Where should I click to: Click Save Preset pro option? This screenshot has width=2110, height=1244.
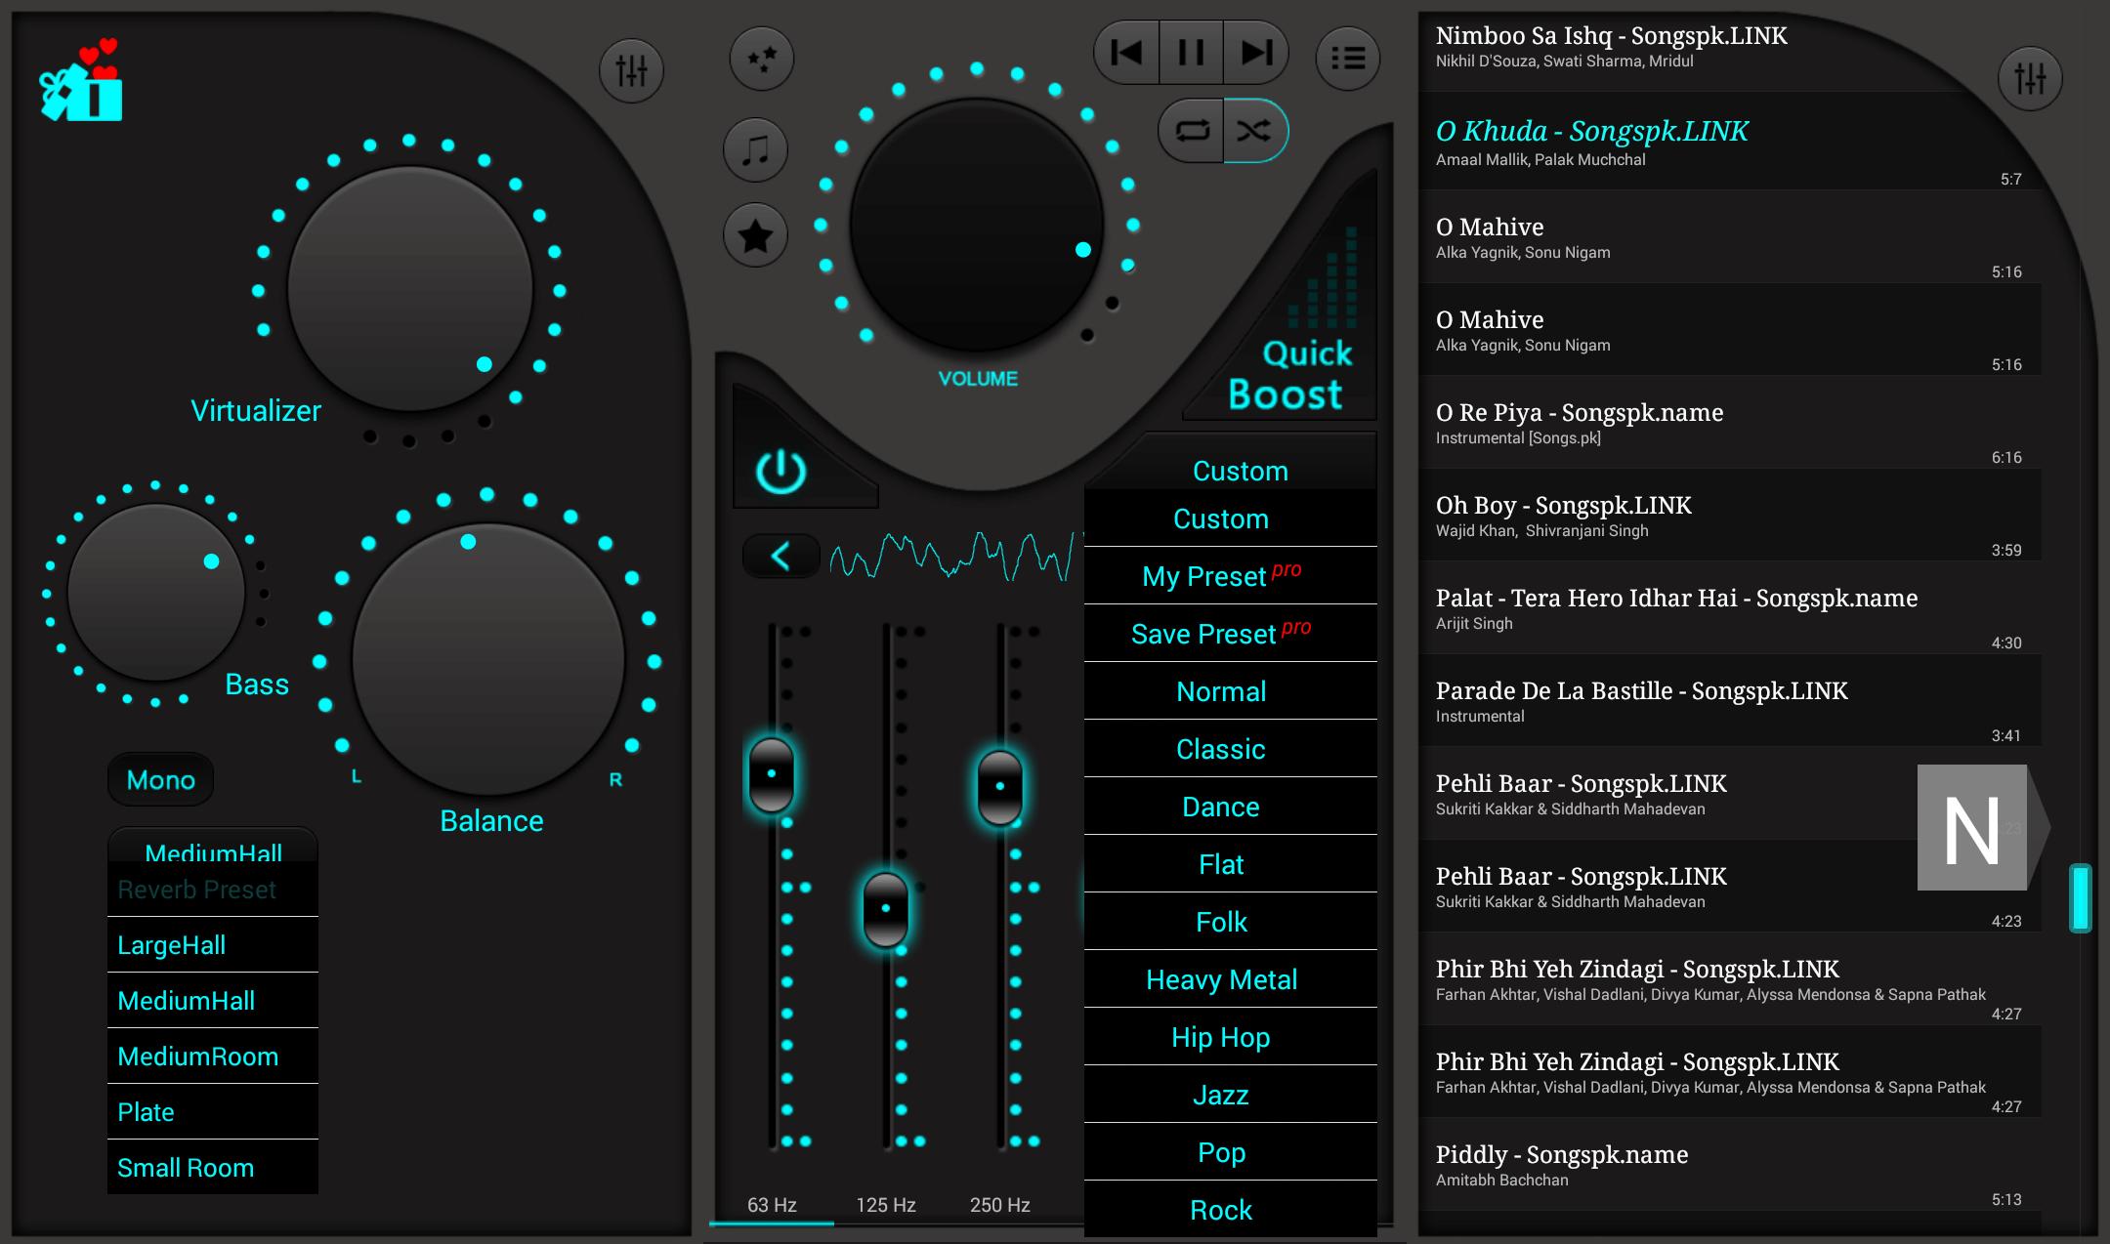(1231, 634)
